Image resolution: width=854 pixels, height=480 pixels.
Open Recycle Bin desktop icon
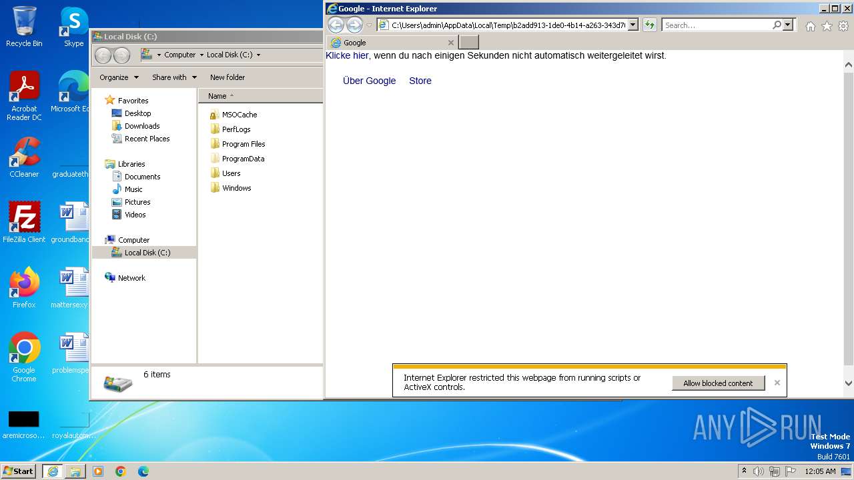24,27
